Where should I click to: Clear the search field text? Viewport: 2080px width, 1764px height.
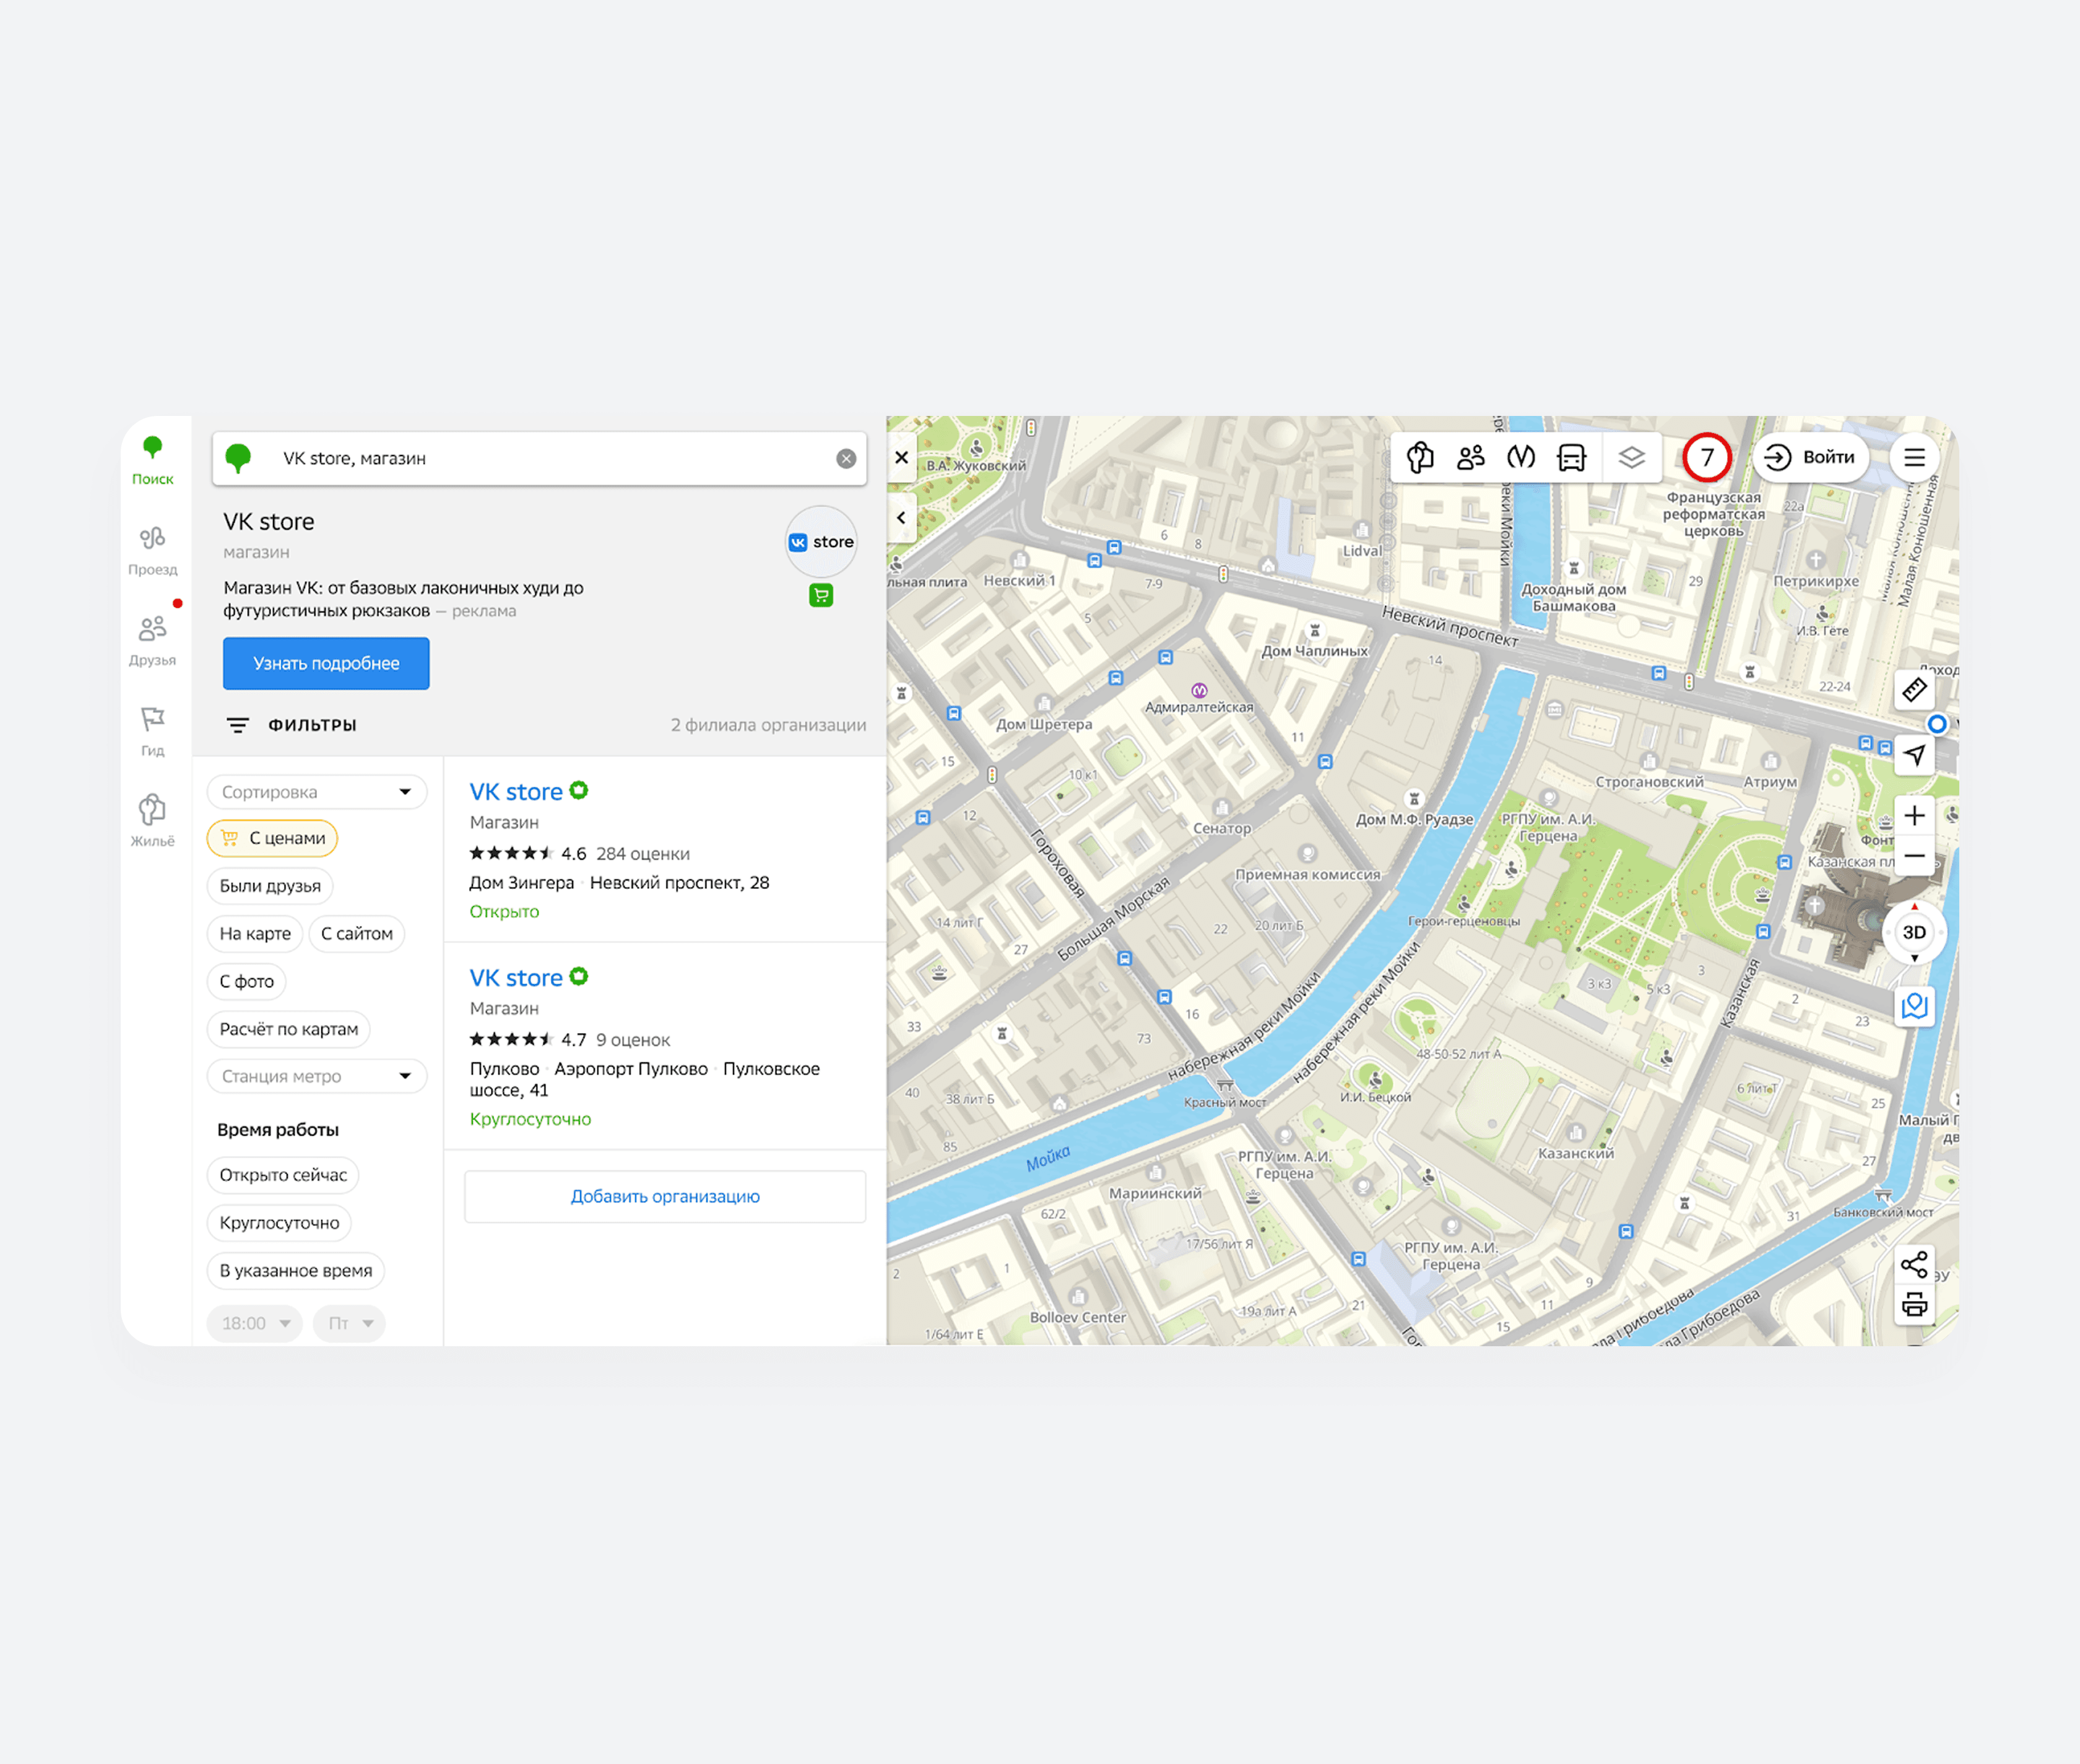pyautogui.click(x=846, y=458)
